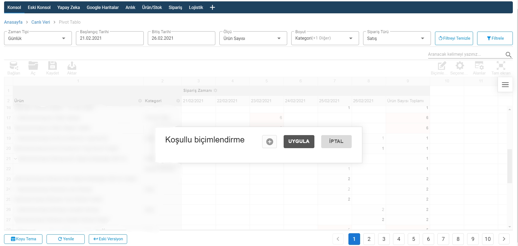
Task: Go to page 8
Action: 458,239
